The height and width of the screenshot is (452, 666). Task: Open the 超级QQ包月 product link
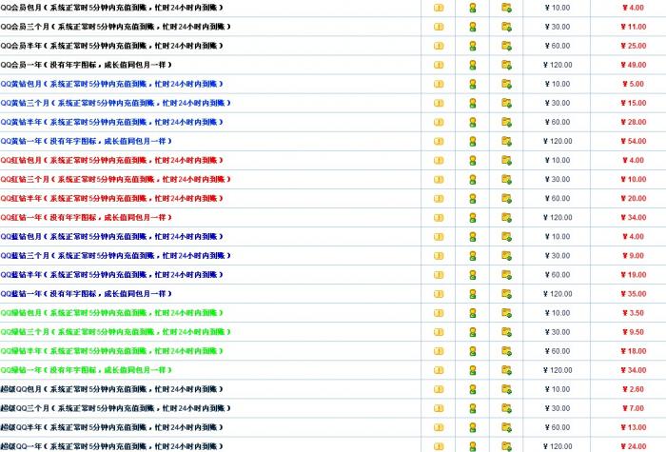coord(111,389)
